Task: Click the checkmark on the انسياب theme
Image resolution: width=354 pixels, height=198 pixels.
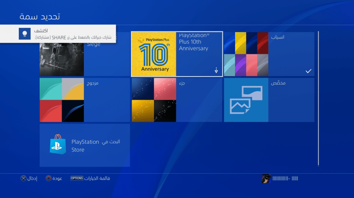Action: [308, 71]
